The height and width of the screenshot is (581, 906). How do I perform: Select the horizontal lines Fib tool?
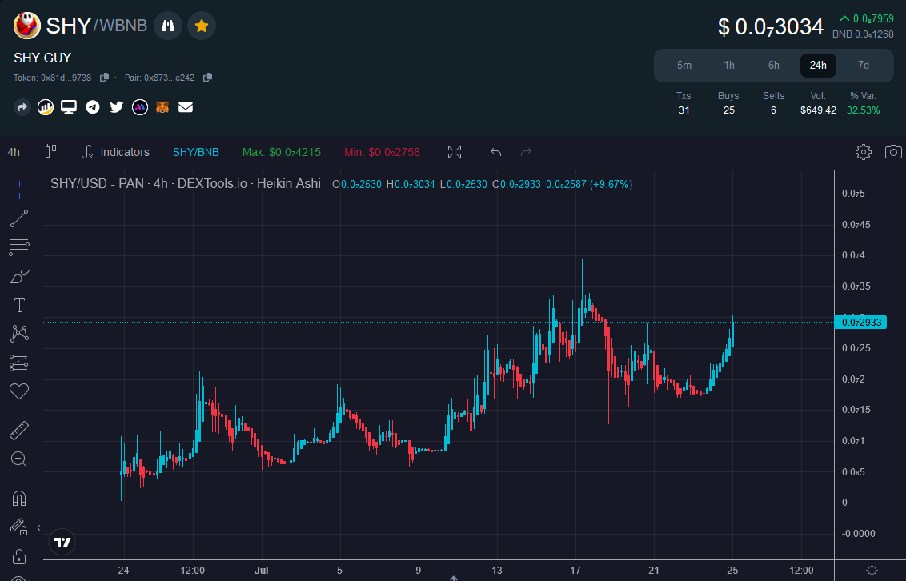point(19,247)
